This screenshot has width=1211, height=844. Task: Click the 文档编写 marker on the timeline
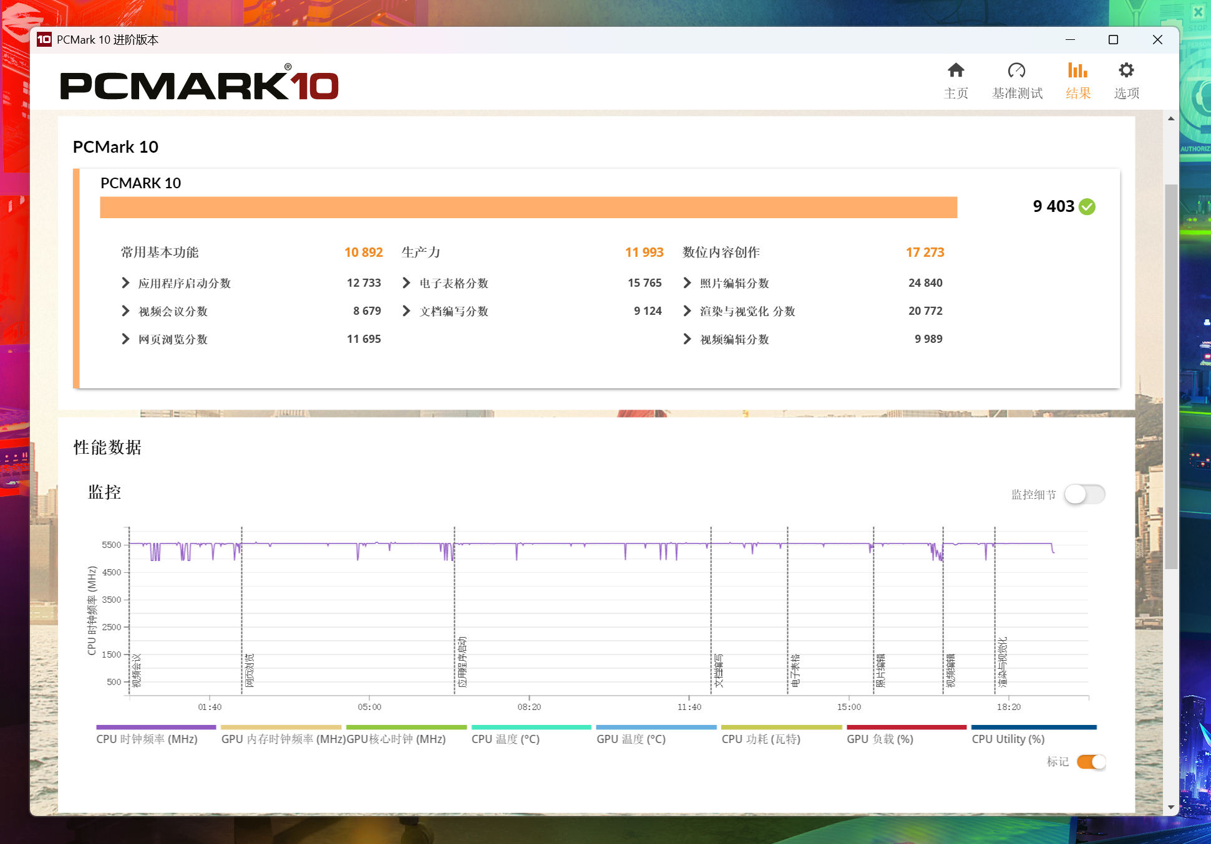718,671
